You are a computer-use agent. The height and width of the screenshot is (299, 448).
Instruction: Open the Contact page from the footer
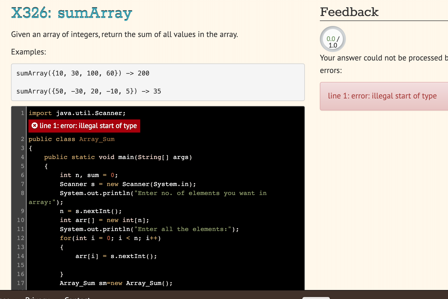[77, 298]
